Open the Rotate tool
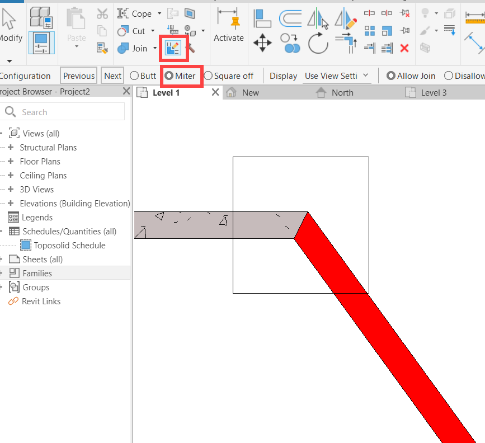This screenshot has height=443, width=485. [318, 44]
